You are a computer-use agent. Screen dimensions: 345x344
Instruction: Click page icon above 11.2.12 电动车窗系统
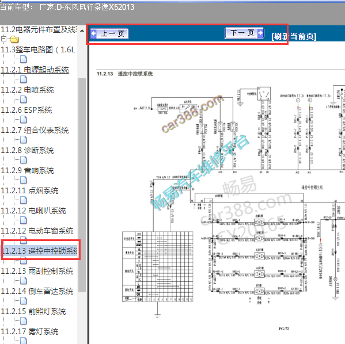pos(23,220)
